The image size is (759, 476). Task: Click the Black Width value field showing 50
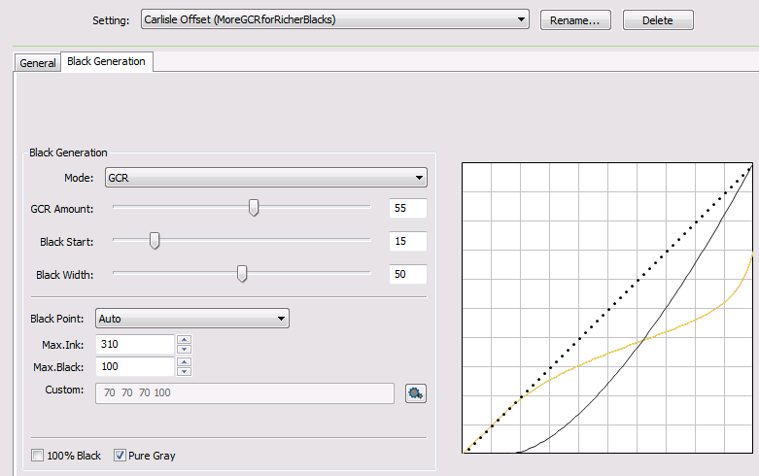pos(407,275)
